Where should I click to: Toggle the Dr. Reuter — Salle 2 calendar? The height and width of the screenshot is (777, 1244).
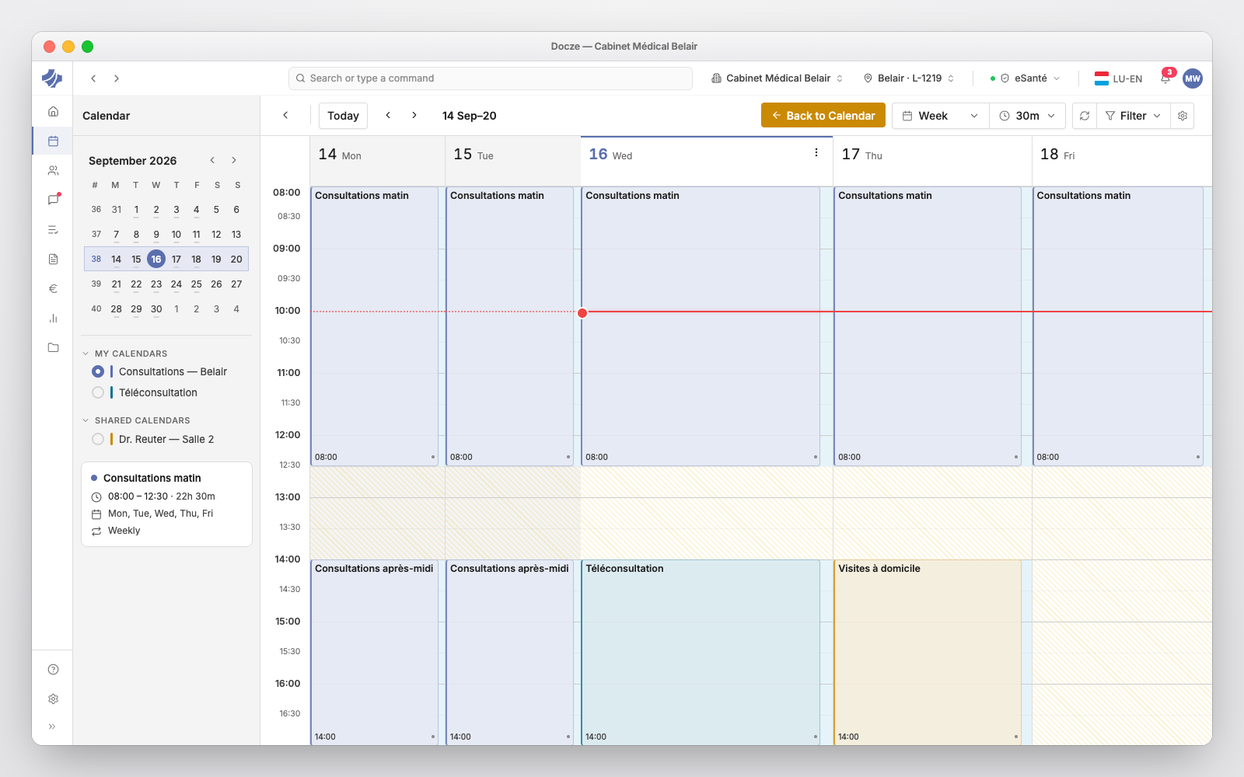click(x=98, y=439)
